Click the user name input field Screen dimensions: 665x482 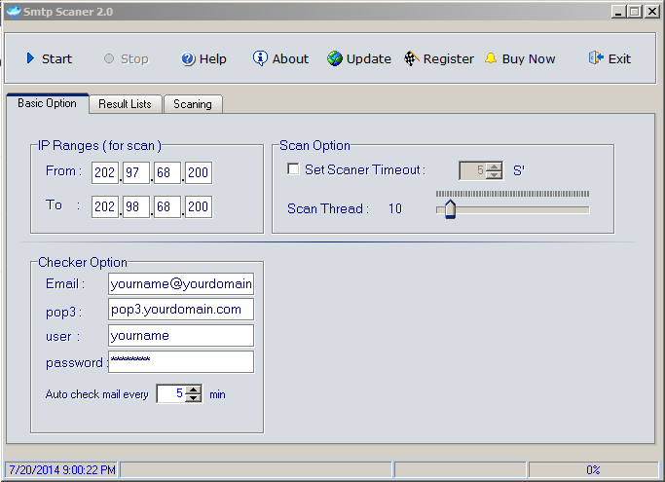click(x=181, y=336)
